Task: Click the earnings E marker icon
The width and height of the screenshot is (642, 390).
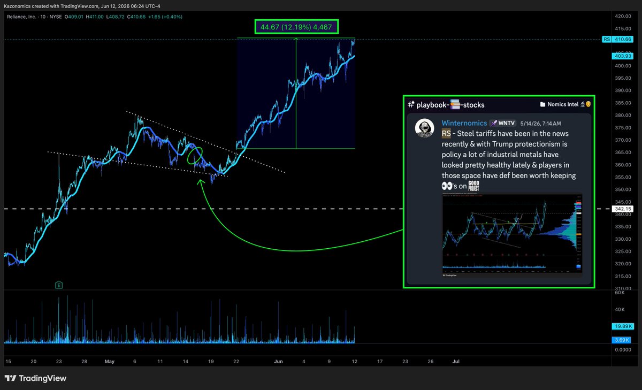Action: pyautogui.click(x=59, y=285)
